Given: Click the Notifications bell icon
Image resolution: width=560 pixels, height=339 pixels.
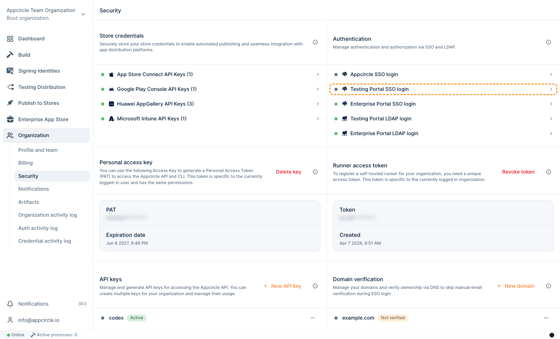Looking at the screenshot, I should [x=10, y=304].
